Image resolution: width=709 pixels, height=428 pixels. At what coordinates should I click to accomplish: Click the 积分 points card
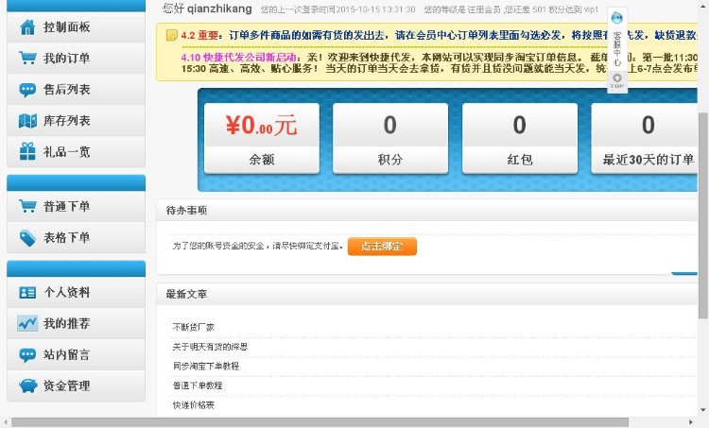pos(390,138)
